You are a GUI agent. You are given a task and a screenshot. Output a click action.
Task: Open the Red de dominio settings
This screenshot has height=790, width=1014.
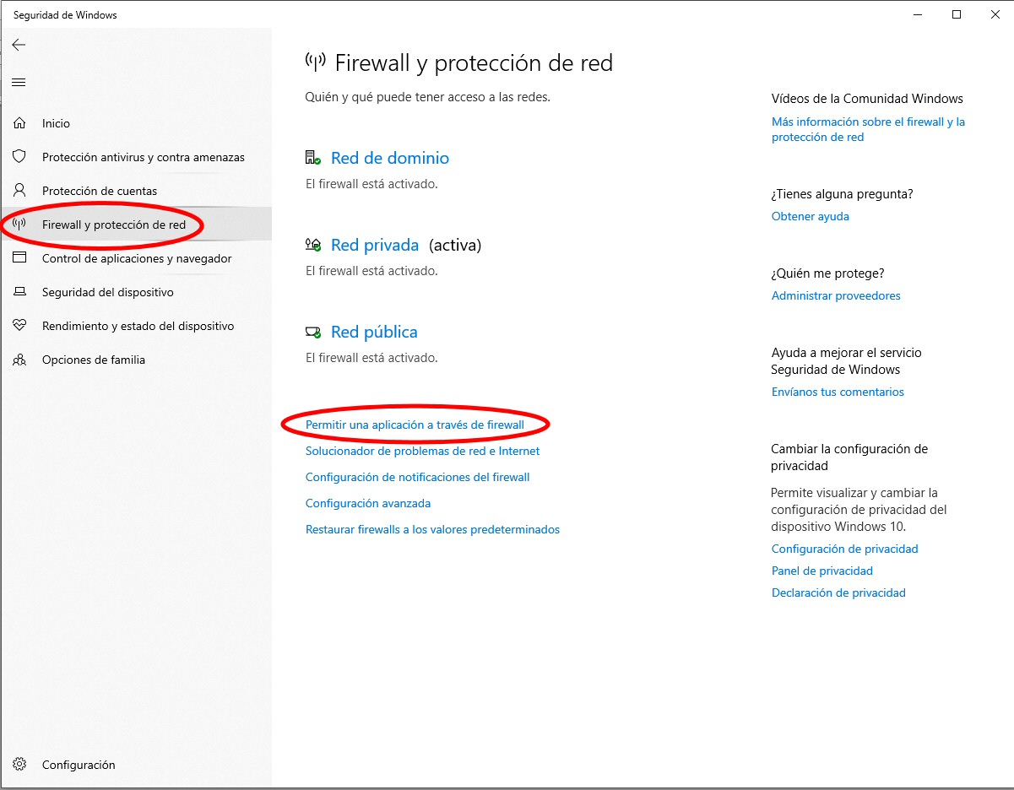[389, 158]
